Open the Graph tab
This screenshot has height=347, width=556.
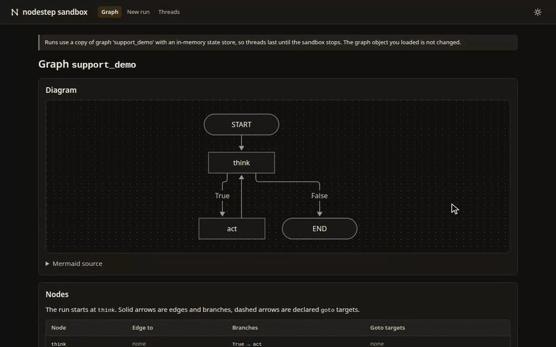coord(110,12)
